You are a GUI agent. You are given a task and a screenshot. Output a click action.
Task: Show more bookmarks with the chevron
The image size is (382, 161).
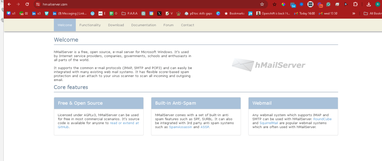tap(354, 13)
